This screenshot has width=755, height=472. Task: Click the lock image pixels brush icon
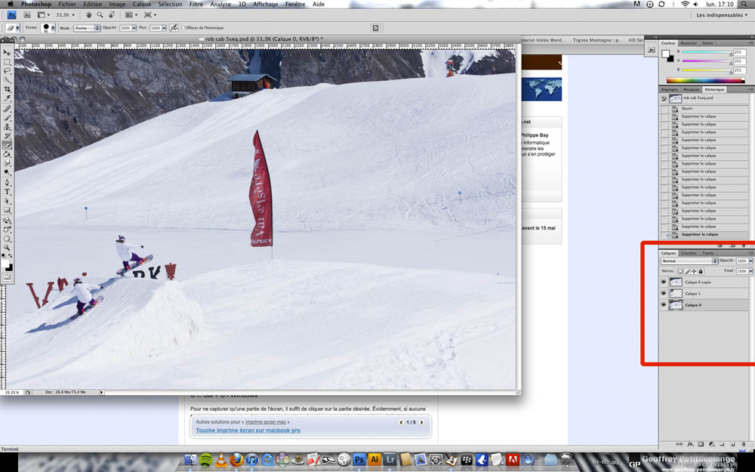687,271
